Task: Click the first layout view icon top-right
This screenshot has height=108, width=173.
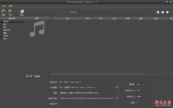Action: [x=158, y=12]
